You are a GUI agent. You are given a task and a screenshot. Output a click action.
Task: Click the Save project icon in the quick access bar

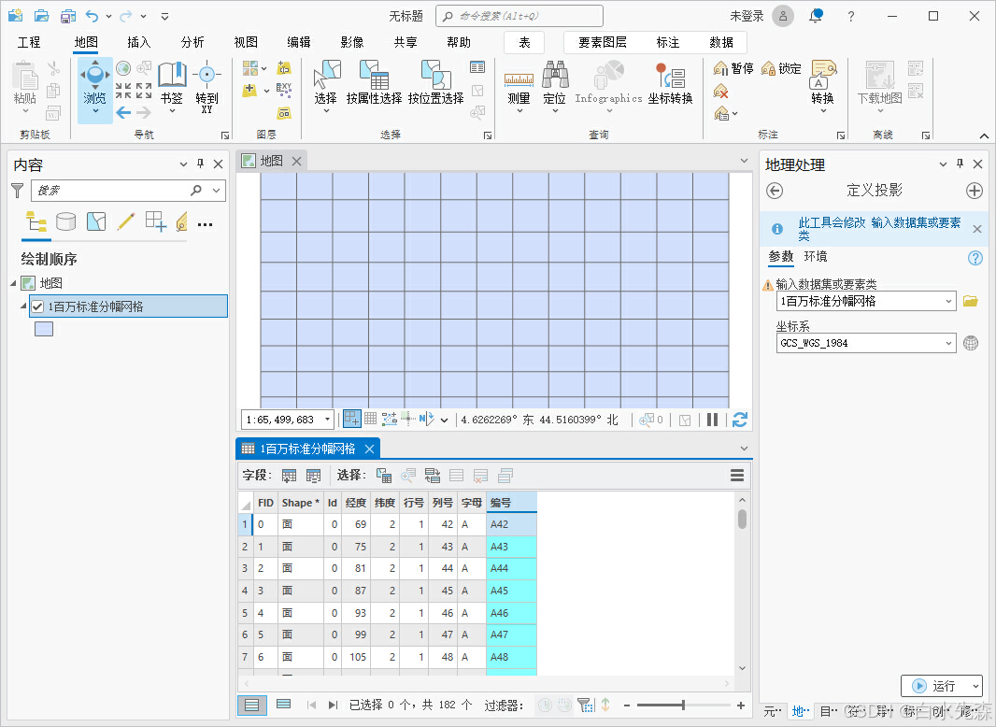68,16
